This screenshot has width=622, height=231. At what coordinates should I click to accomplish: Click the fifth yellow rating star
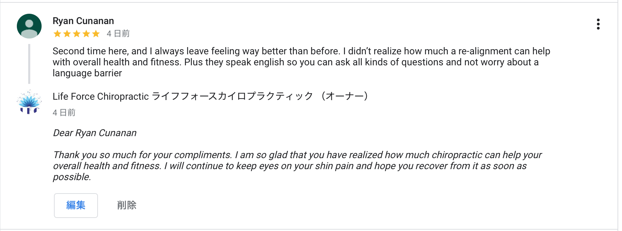(96, 34)
